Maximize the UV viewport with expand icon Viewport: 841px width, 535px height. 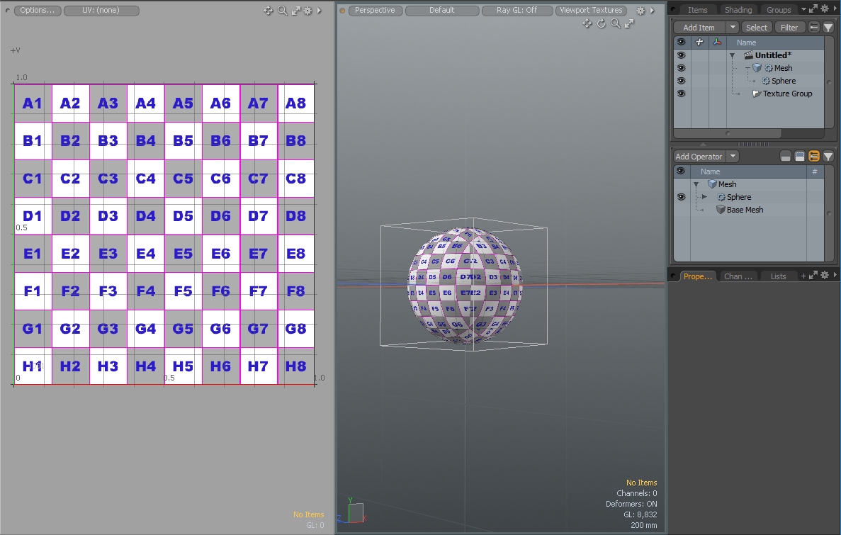295,11
